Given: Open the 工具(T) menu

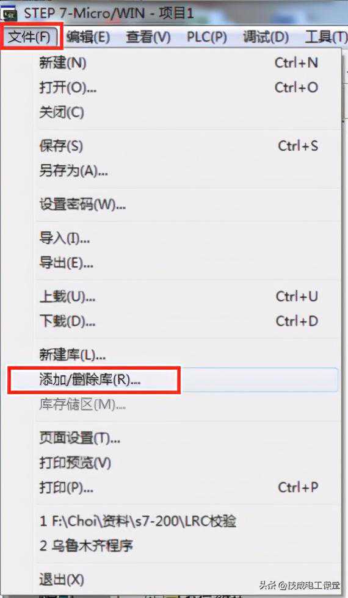Looking at the screenshot, I should pos(326,37).
